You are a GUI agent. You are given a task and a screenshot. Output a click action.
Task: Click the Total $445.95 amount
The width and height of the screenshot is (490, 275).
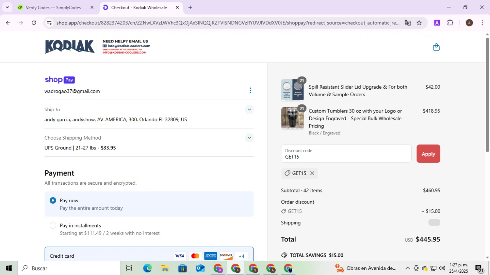pos(428,239)
